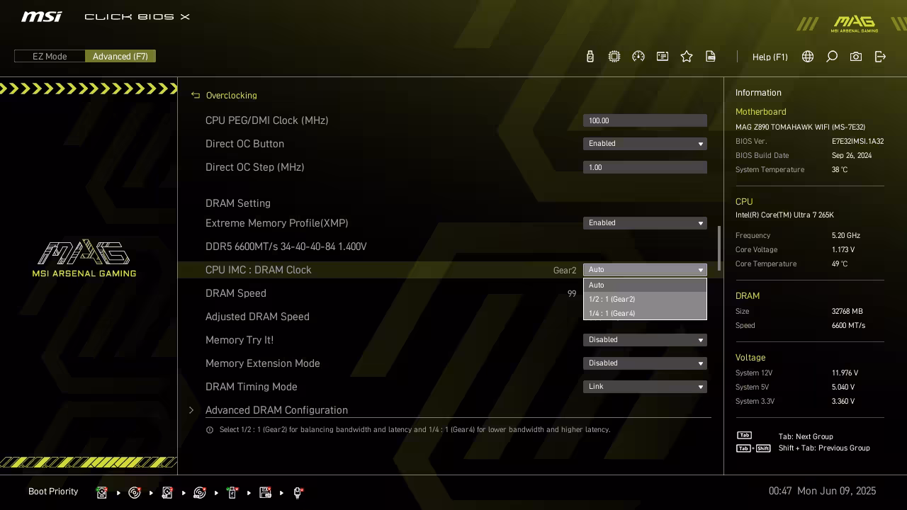
Task: Open the search magnifier icon
Action: click(832, 57)
